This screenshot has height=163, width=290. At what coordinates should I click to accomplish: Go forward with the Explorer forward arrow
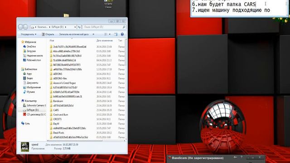[x=25, y=27]
